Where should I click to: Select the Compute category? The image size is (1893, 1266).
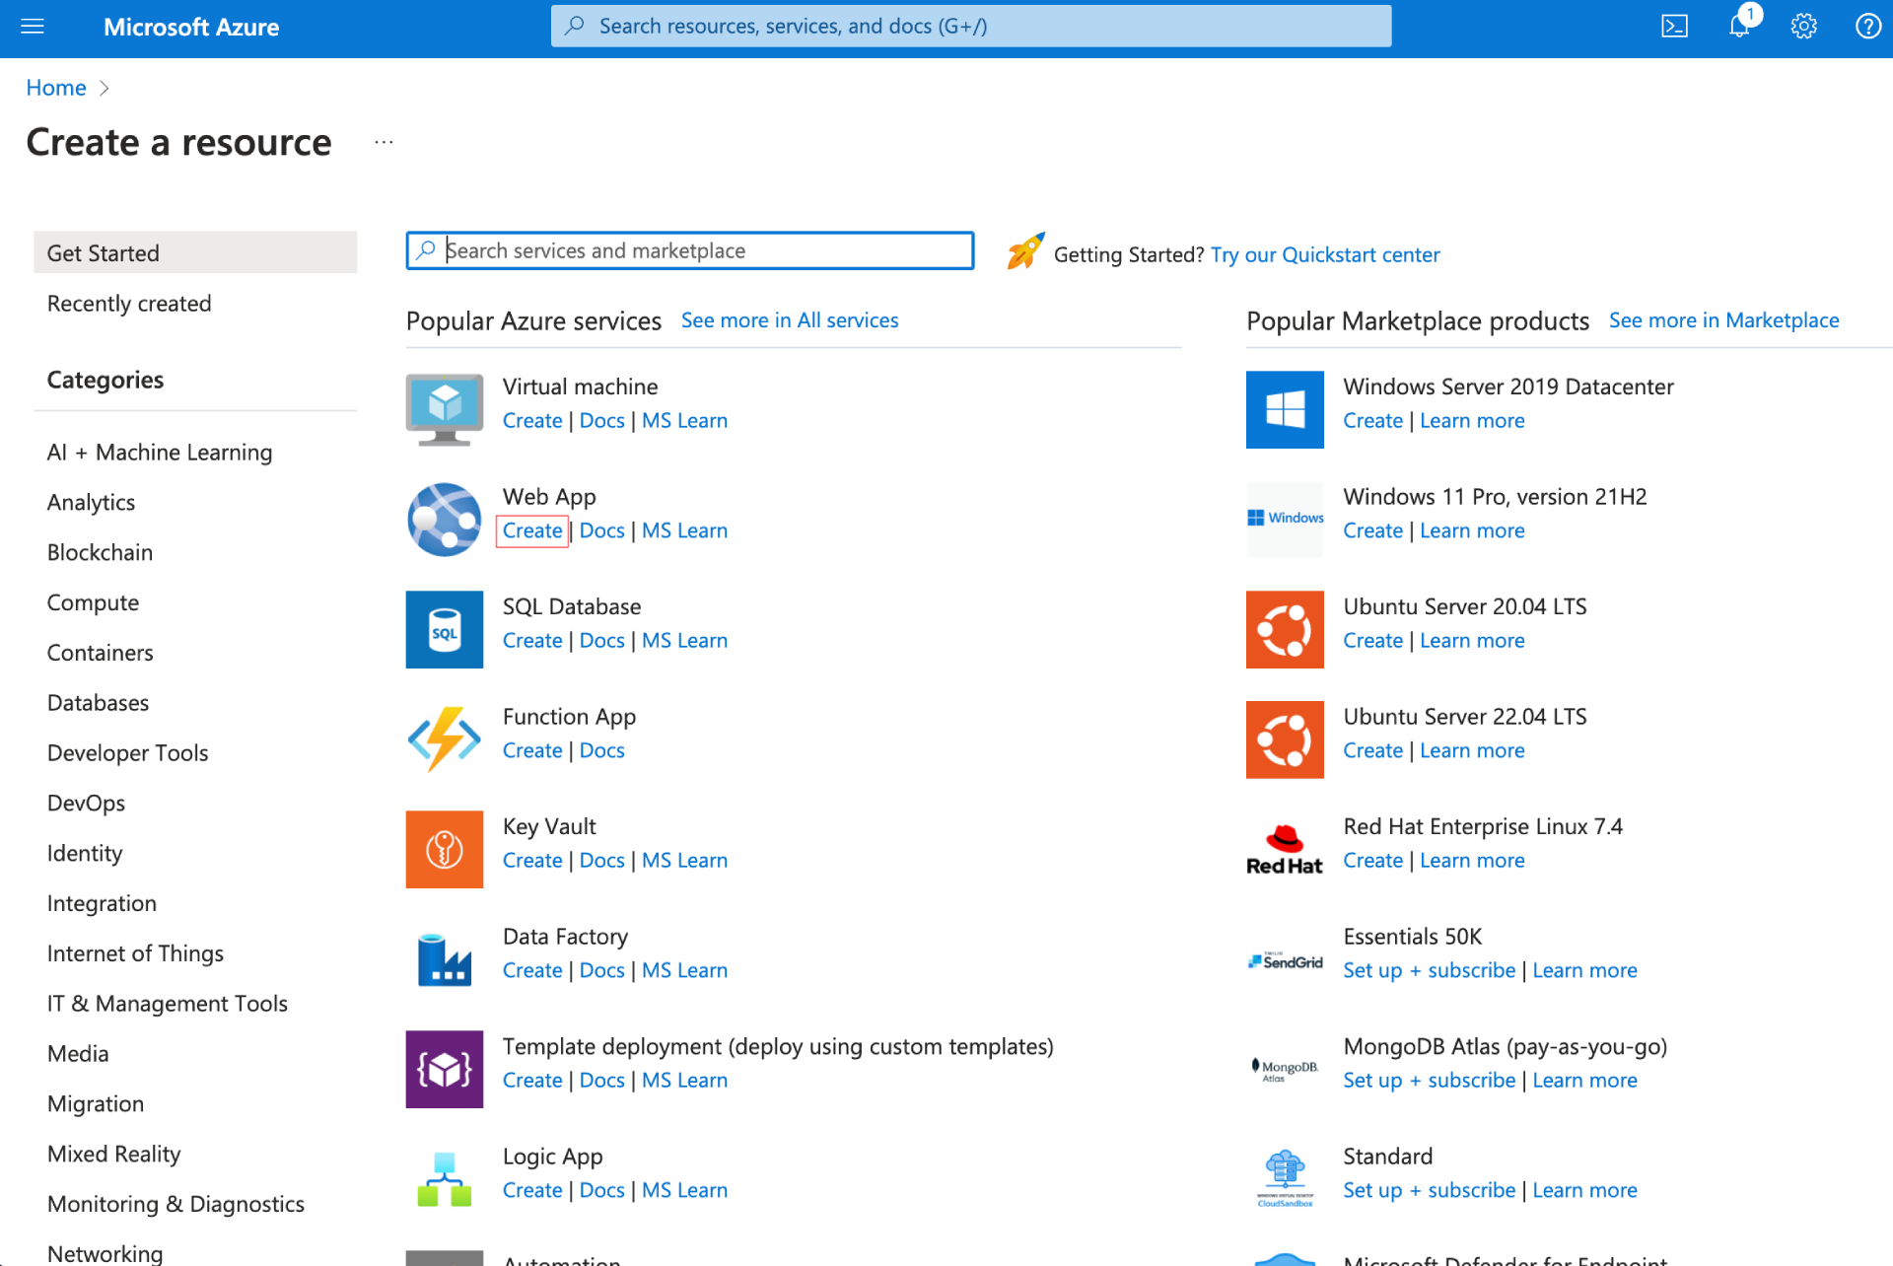93,602
